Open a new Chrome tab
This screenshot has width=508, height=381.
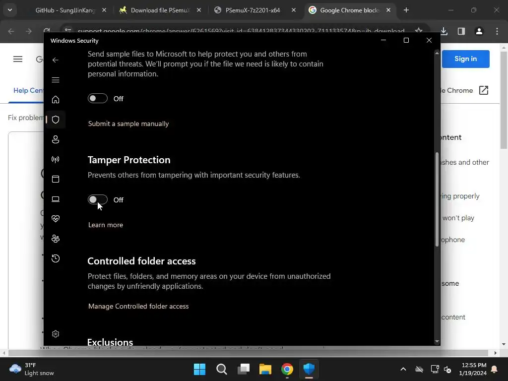click(406, 10)
